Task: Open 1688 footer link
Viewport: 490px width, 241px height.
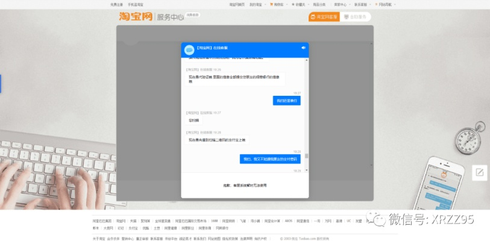Action: [x=215, y=221]
